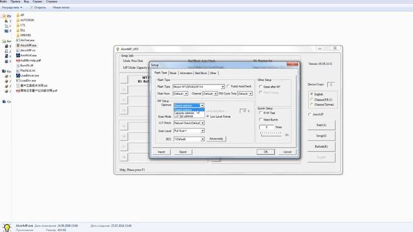The height and width of the screenshot is (232, 413).
Task: Select the FlashList.ini file icon
Action: click(18, 70)
